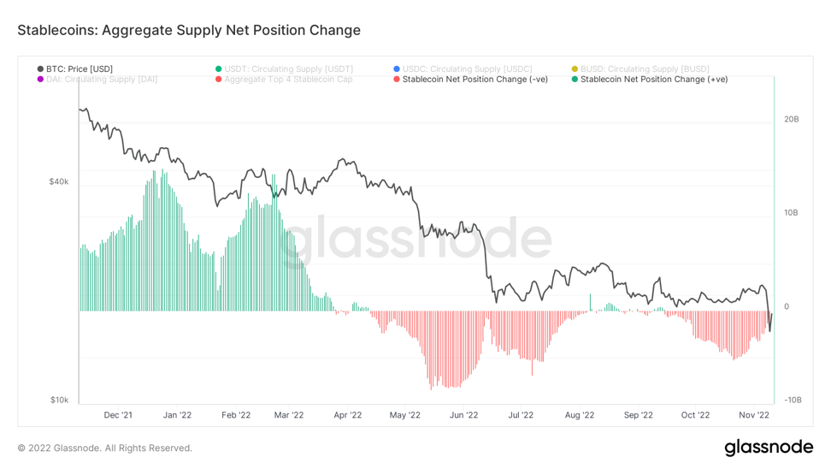Select the Nov '22 x-axis label

click(x=753, y=415)
